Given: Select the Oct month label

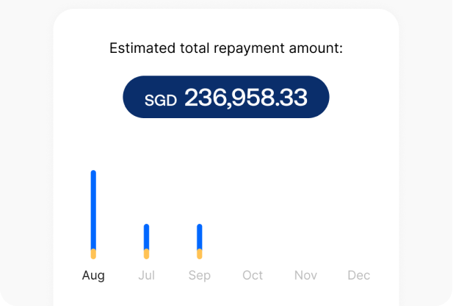Looking at the screenshot, I should point(253,276).
